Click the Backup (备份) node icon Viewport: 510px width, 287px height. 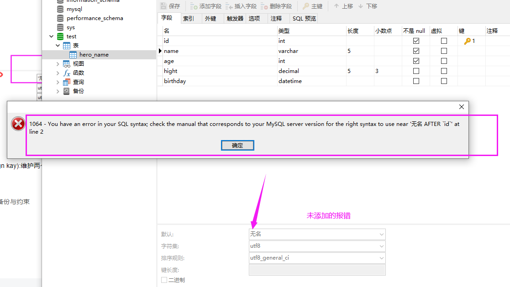tap(67, 91)
